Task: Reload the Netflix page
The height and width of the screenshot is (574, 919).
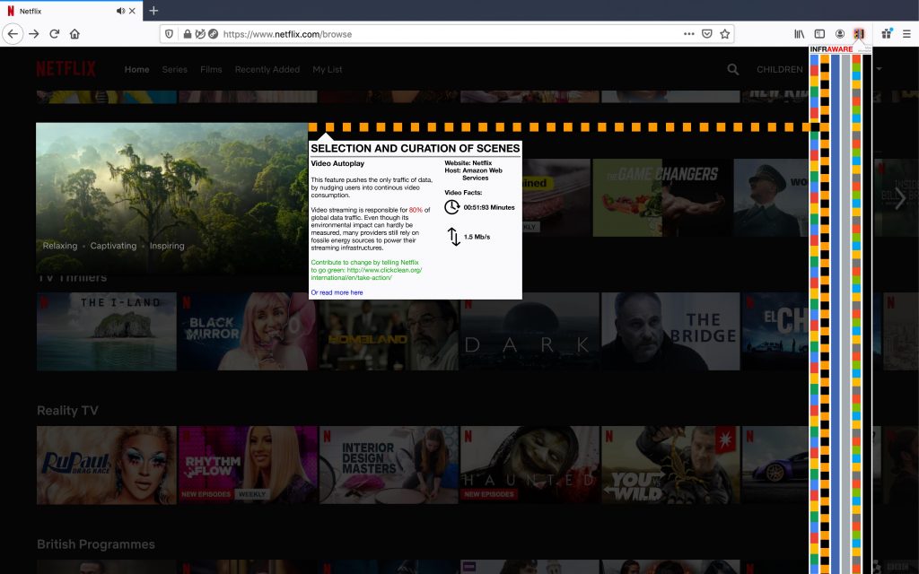Action: (55, 34)
